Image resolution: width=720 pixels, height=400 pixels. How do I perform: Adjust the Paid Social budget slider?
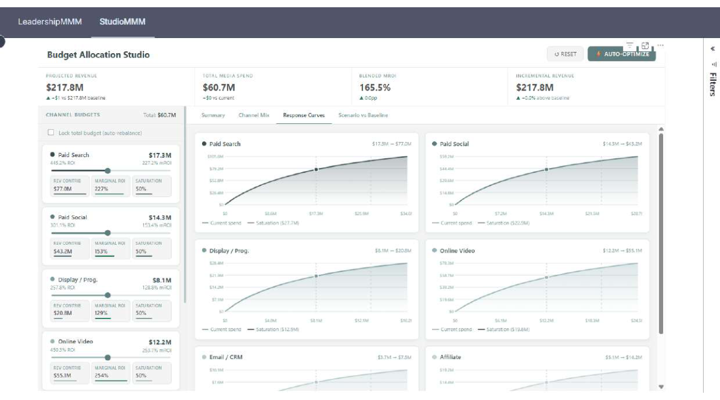click(x=108, y=233)
